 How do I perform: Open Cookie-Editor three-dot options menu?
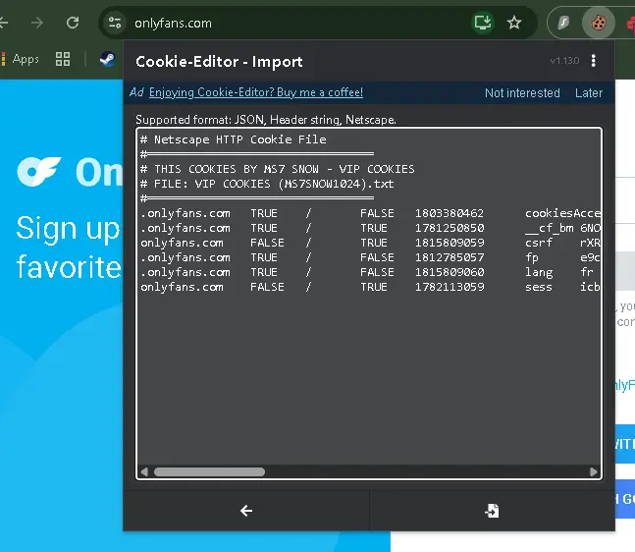593,61
